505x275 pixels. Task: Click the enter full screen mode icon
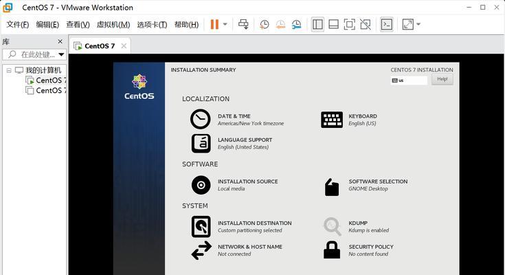[350, 25]
